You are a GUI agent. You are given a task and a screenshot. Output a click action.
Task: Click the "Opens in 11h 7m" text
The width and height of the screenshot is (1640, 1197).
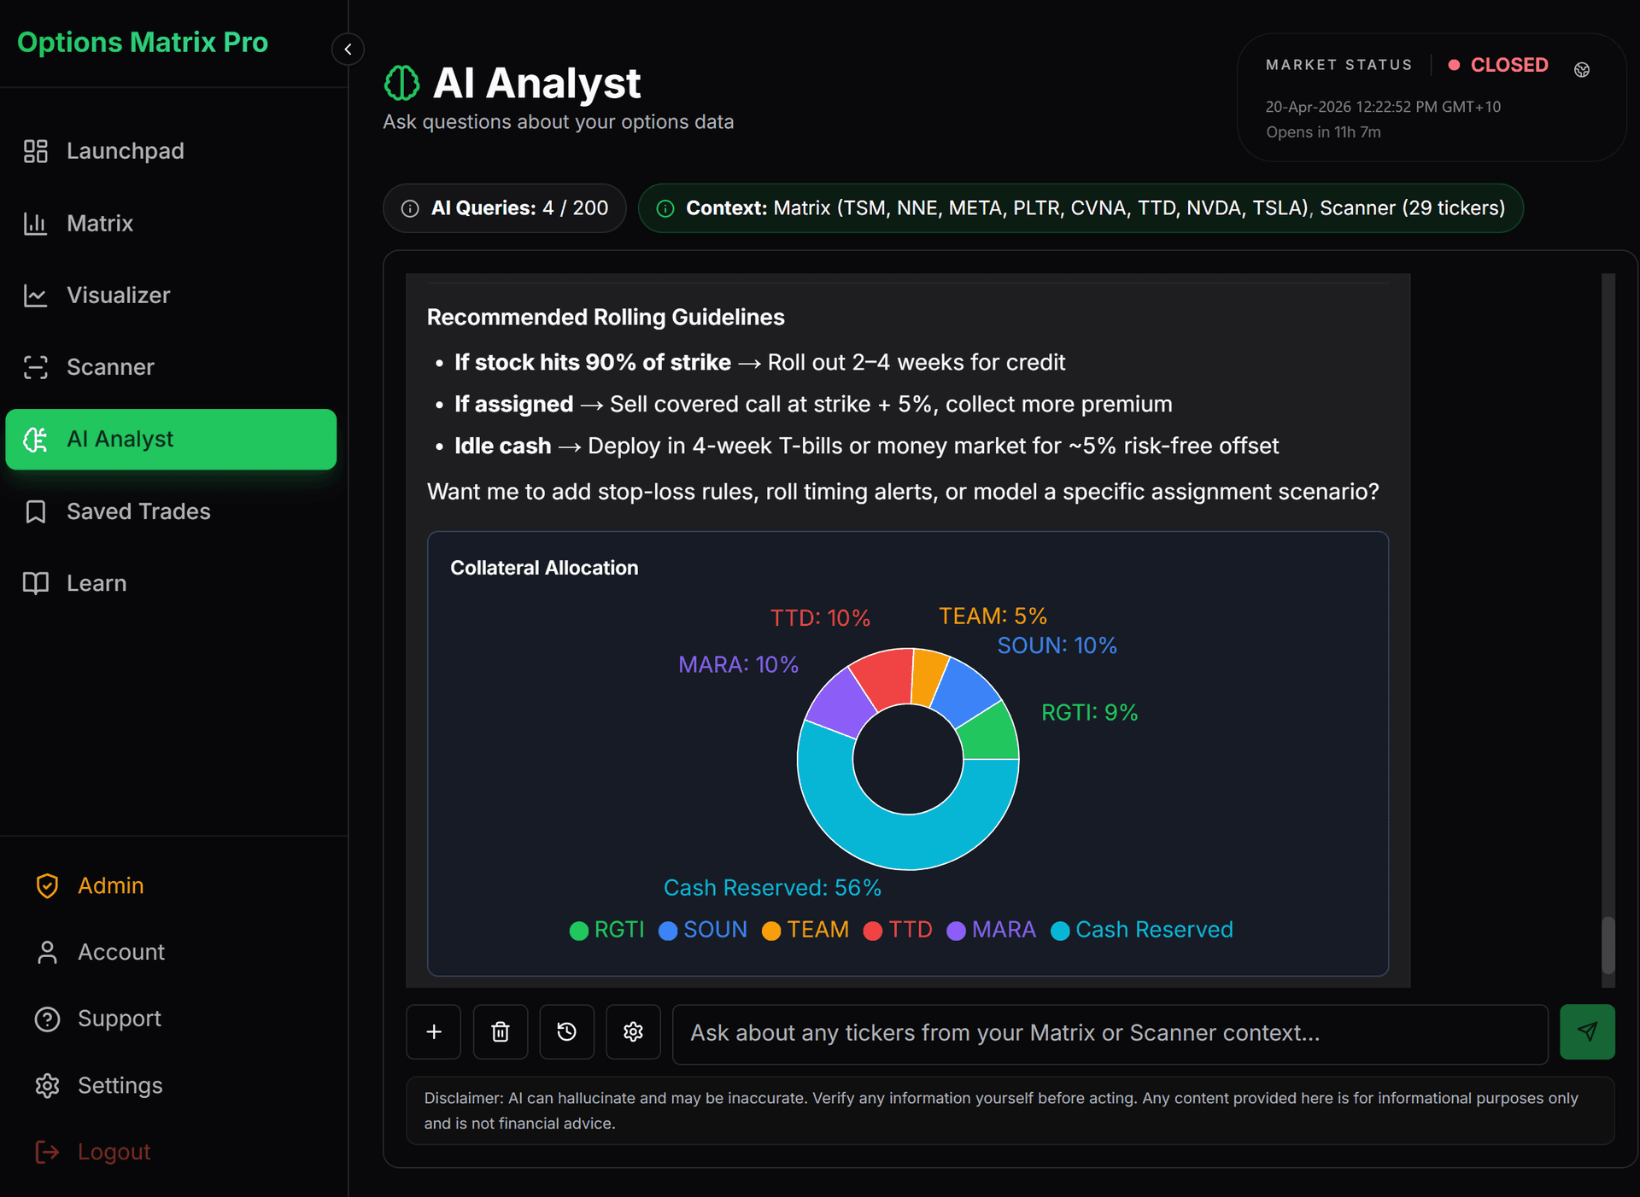[x=1323, y=132]
